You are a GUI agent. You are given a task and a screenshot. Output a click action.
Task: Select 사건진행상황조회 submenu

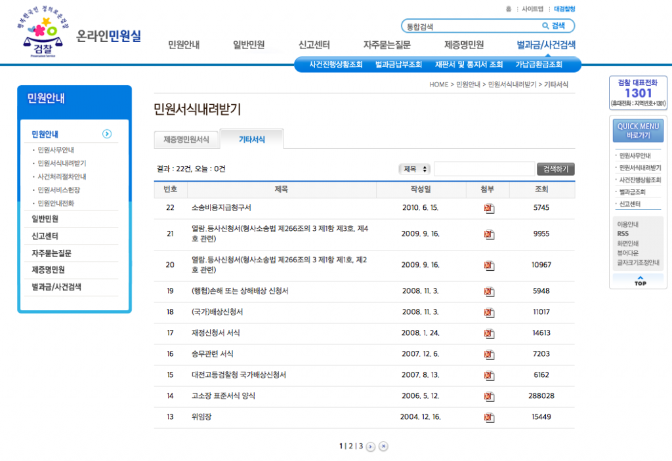335,65
